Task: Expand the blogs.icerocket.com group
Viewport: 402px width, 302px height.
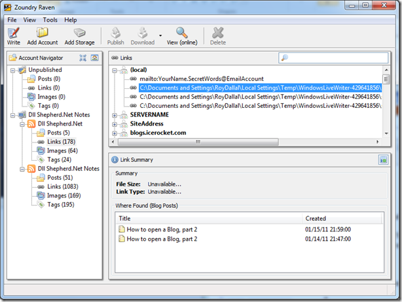Action: click(x=115, y=133)
